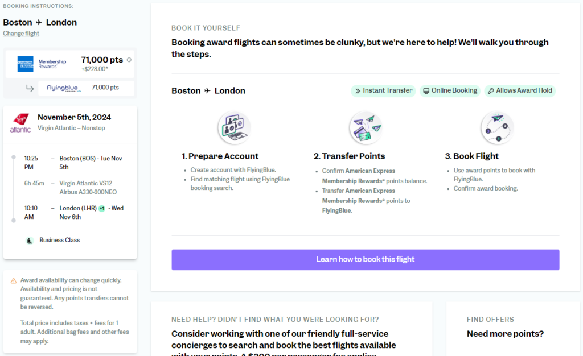Image resolution: width=583 pixels, height=356 pixels.
Task: Select the Book It Yourself section heading
Action: [x=206, y=27]
